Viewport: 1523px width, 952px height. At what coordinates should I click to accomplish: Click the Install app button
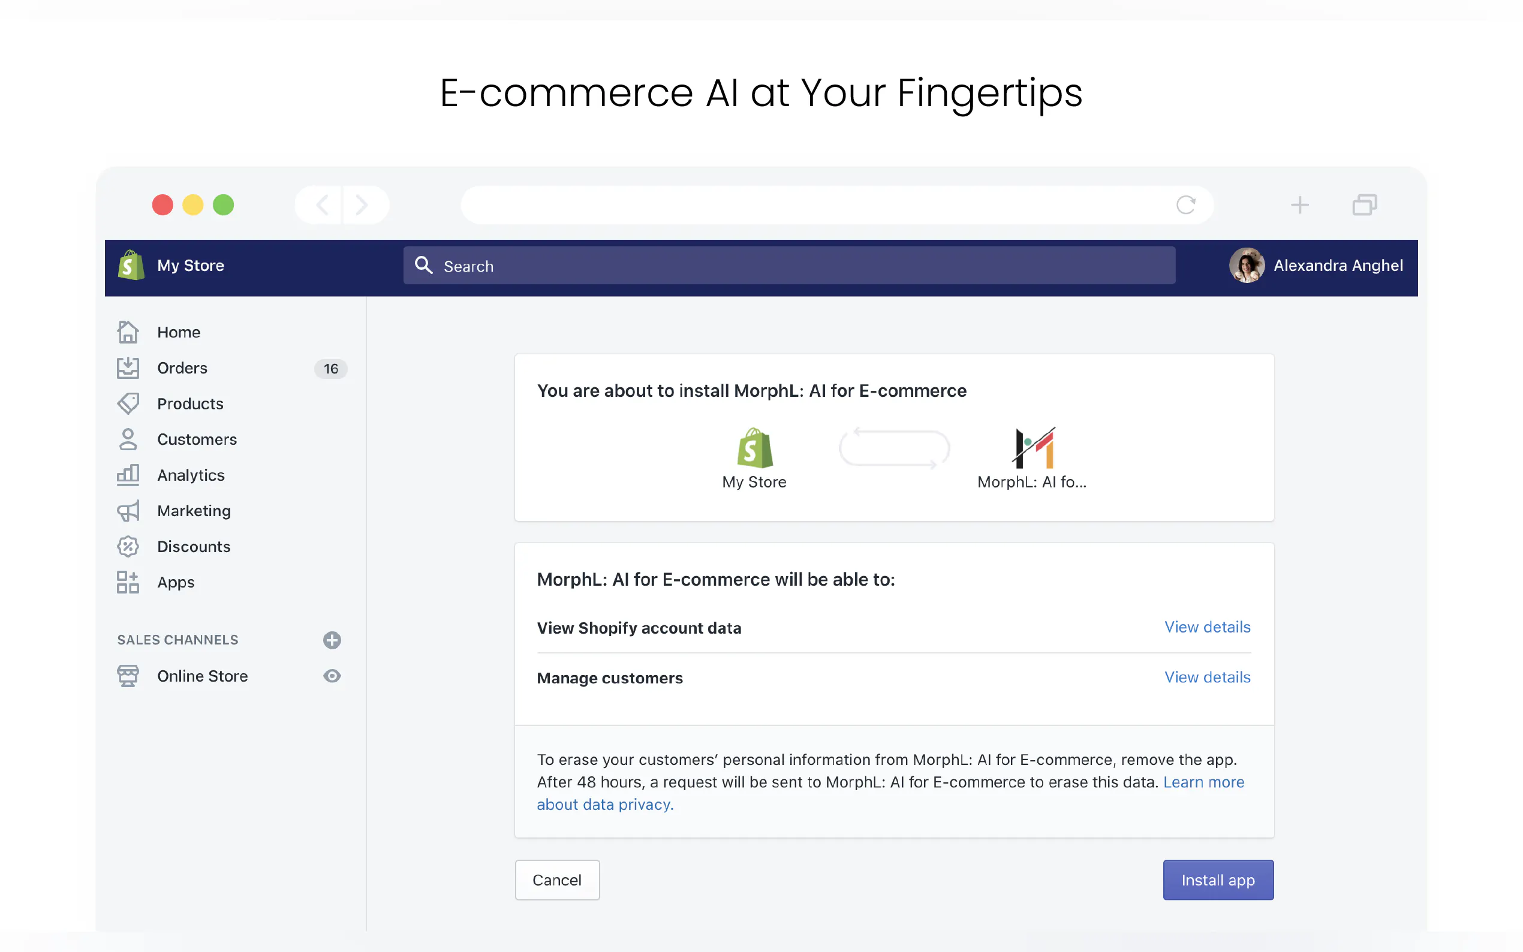coord(1217,879)
